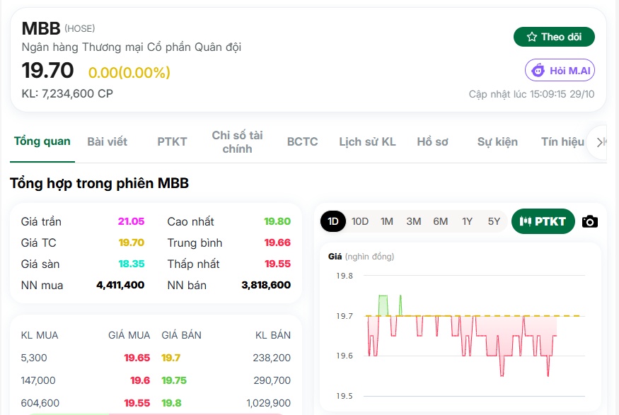The width and height of the screenshot is (619, 415).
Task: Click the ceiling price 21.05
Action: tap(131, 221)
